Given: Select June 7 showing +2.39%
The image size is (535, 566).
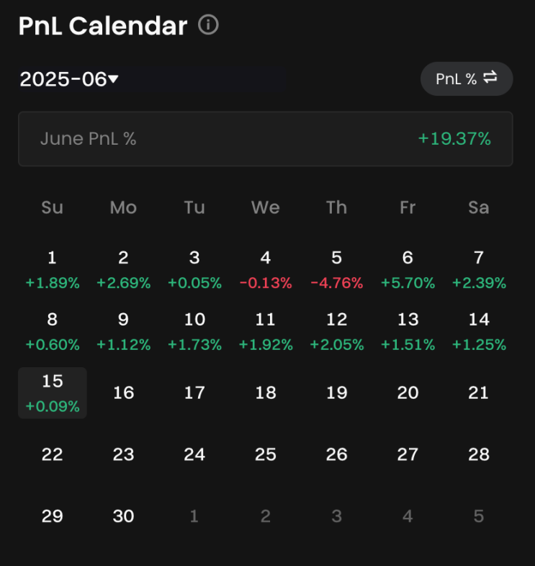Looking at the screenshot, I should pos(479,269).
